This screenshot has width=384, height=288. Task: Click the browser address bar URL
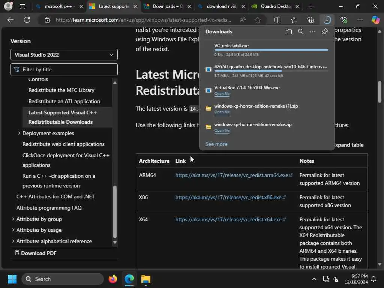point(143,20)
